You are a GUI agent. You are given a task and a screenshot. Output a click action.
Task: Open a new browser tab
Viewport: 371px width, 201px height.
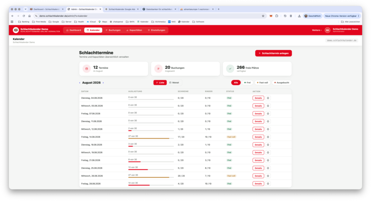218,9
